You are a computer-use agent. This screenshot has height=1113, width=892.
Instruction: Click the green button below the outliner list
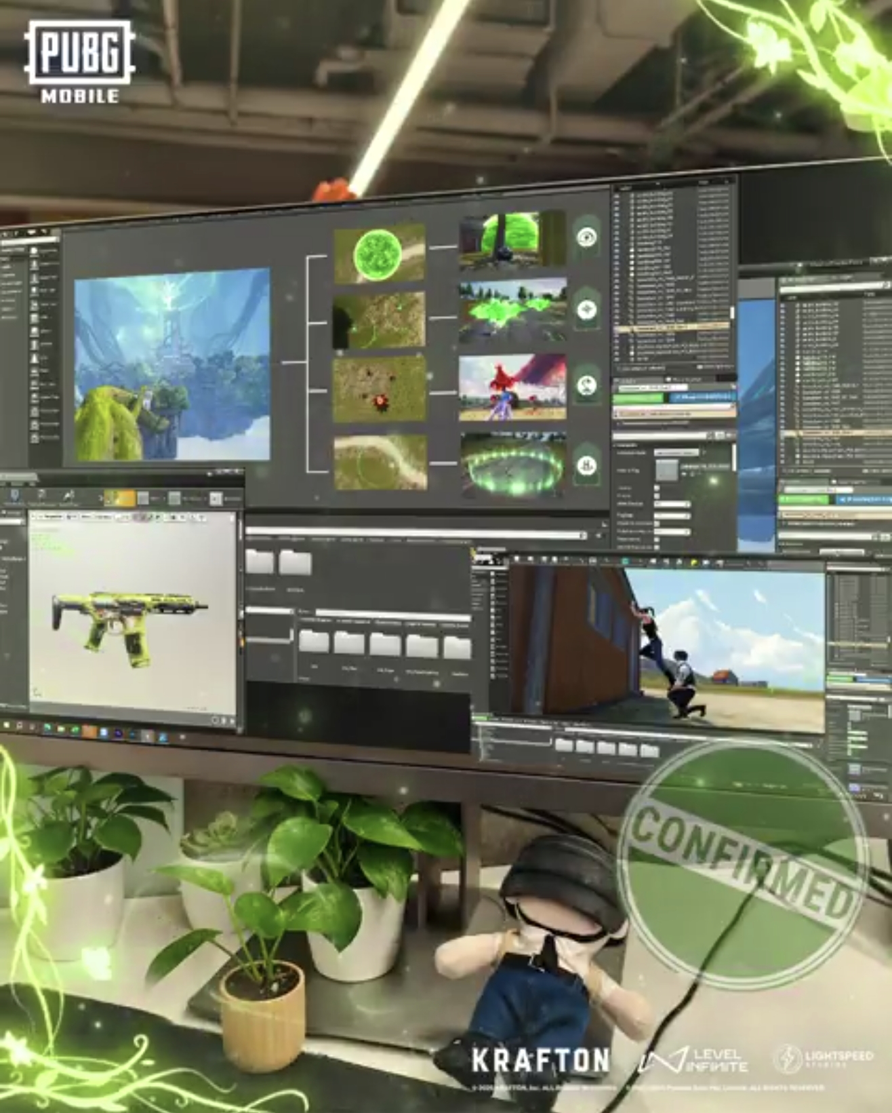(x=639, y=398)
